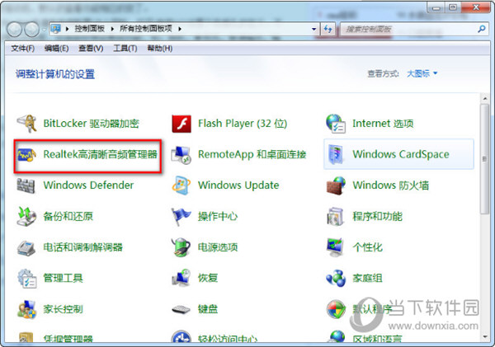Image resolution: width=495 pixels, height=347 pixels.
Task: Click the search magnifier icon
Action: (x=482, y=30)
